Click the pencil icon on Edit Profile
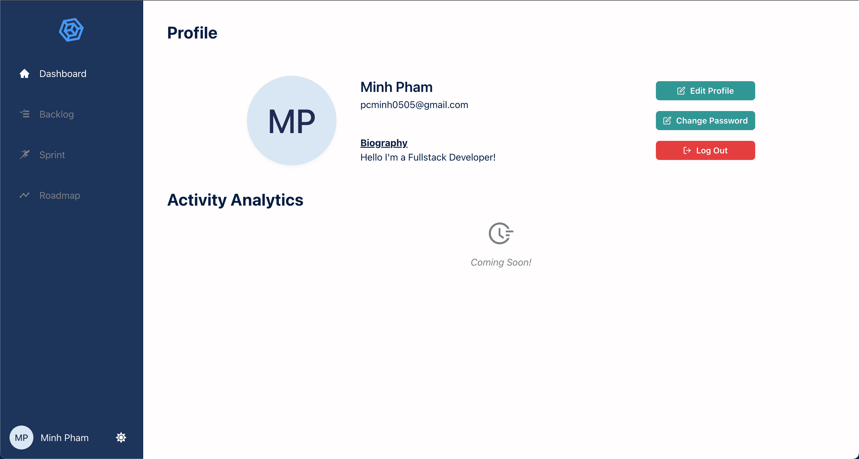The image size is (859, 459). pyautogui.click(x=681, y=91)
